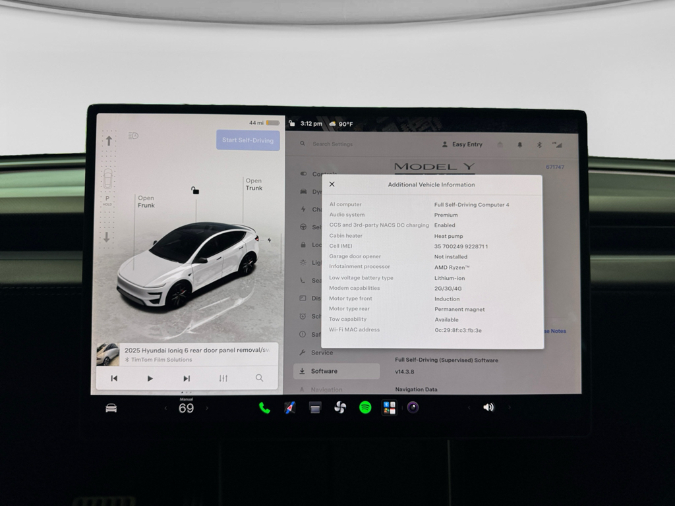This screenshot has height=506, width=675.
Task: Tap the 44 mi battery range indicator
Action: (x=264, y=123)
